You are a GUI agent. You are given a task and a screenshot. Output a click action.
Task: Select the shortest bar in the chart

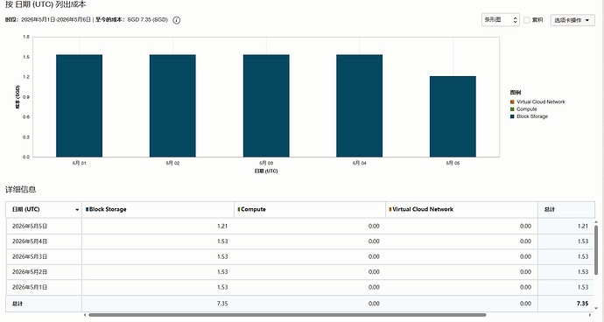click(453, 116)
